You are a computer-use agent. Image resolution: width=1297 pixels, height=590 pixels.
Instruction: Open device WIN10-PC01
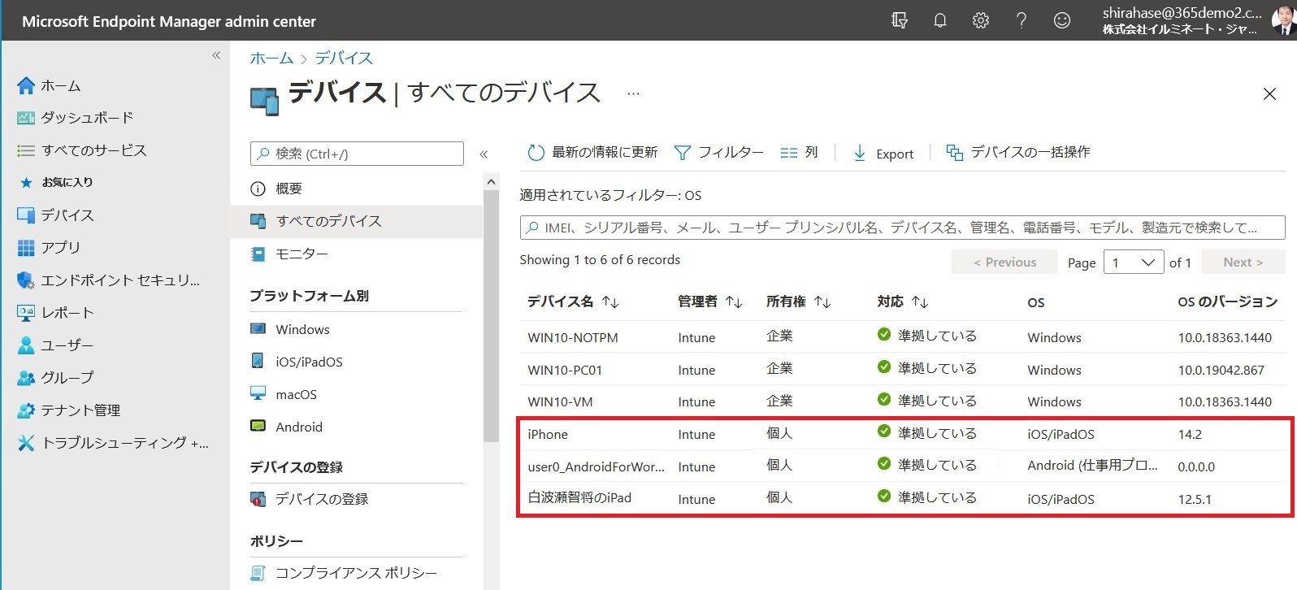pos(565,370)
